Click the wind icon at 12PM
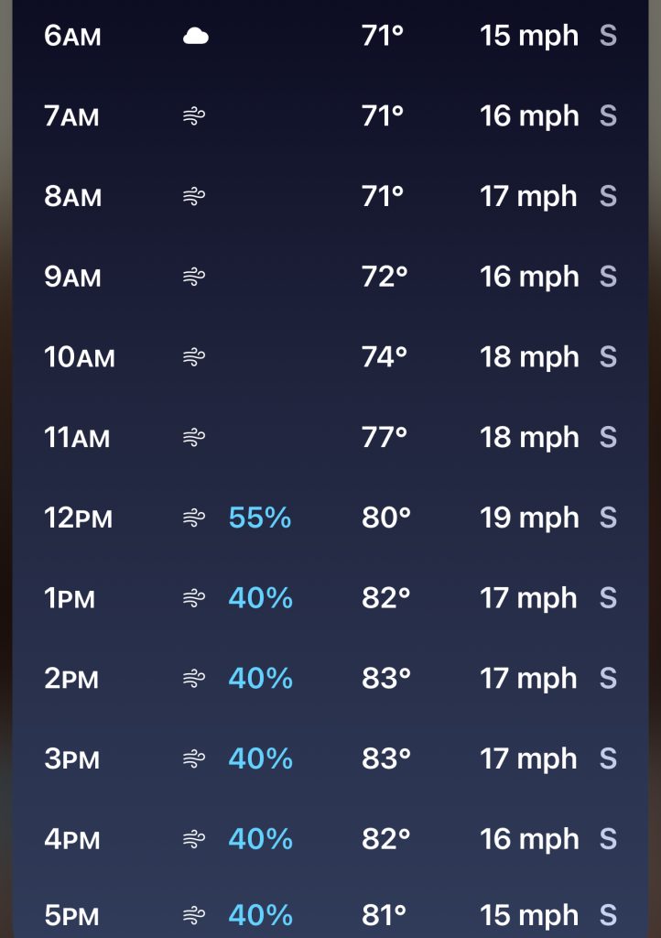 [194, 518]
